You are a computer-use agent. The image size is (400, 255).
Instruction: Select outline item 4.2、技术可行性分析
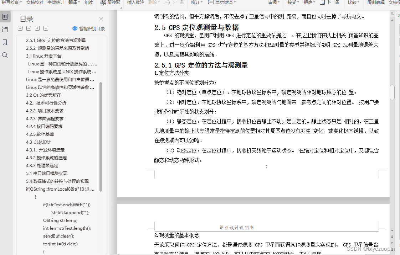click(x=46, y=103)
